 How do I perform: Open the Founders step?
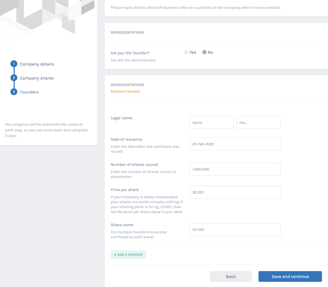[x=29, y=92]
